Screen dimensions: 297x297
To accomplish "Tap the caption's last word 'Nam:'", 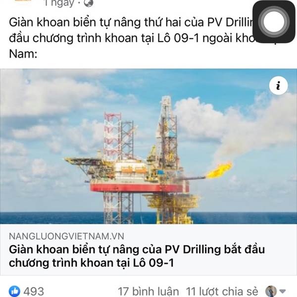I will pyautogui.click(x=23, y=54).
